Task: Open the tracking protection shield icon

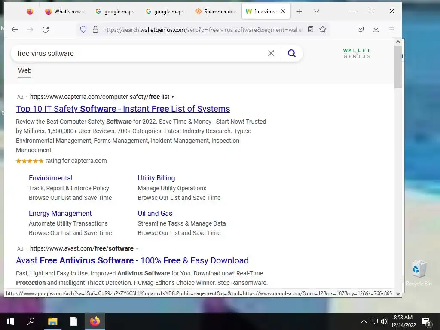Action: click(83, 30)
